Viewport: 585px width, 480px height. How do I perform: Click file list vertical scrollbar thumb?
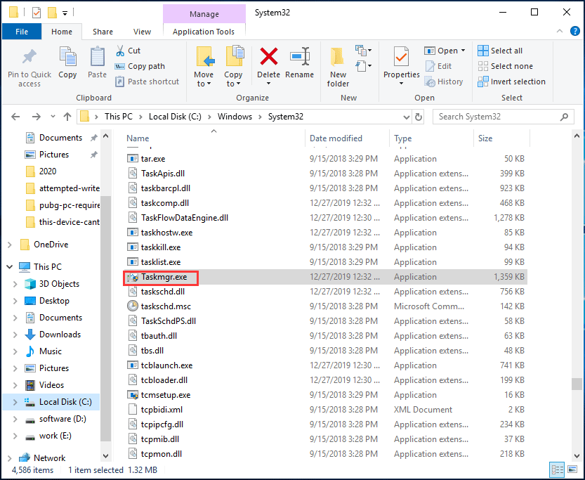(577, 384)
